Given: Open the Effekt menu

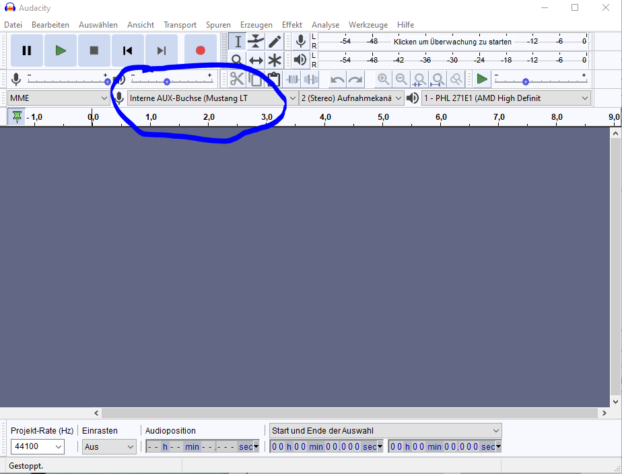Looking at the screenshot, I should point(292,25).
